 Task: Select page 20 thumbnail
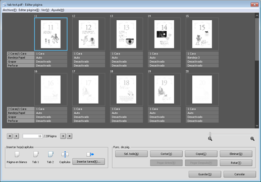202,89
